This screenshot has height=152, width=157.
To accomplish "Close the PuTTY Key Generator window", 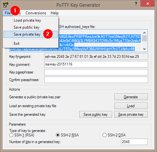I will coord(147,4).
